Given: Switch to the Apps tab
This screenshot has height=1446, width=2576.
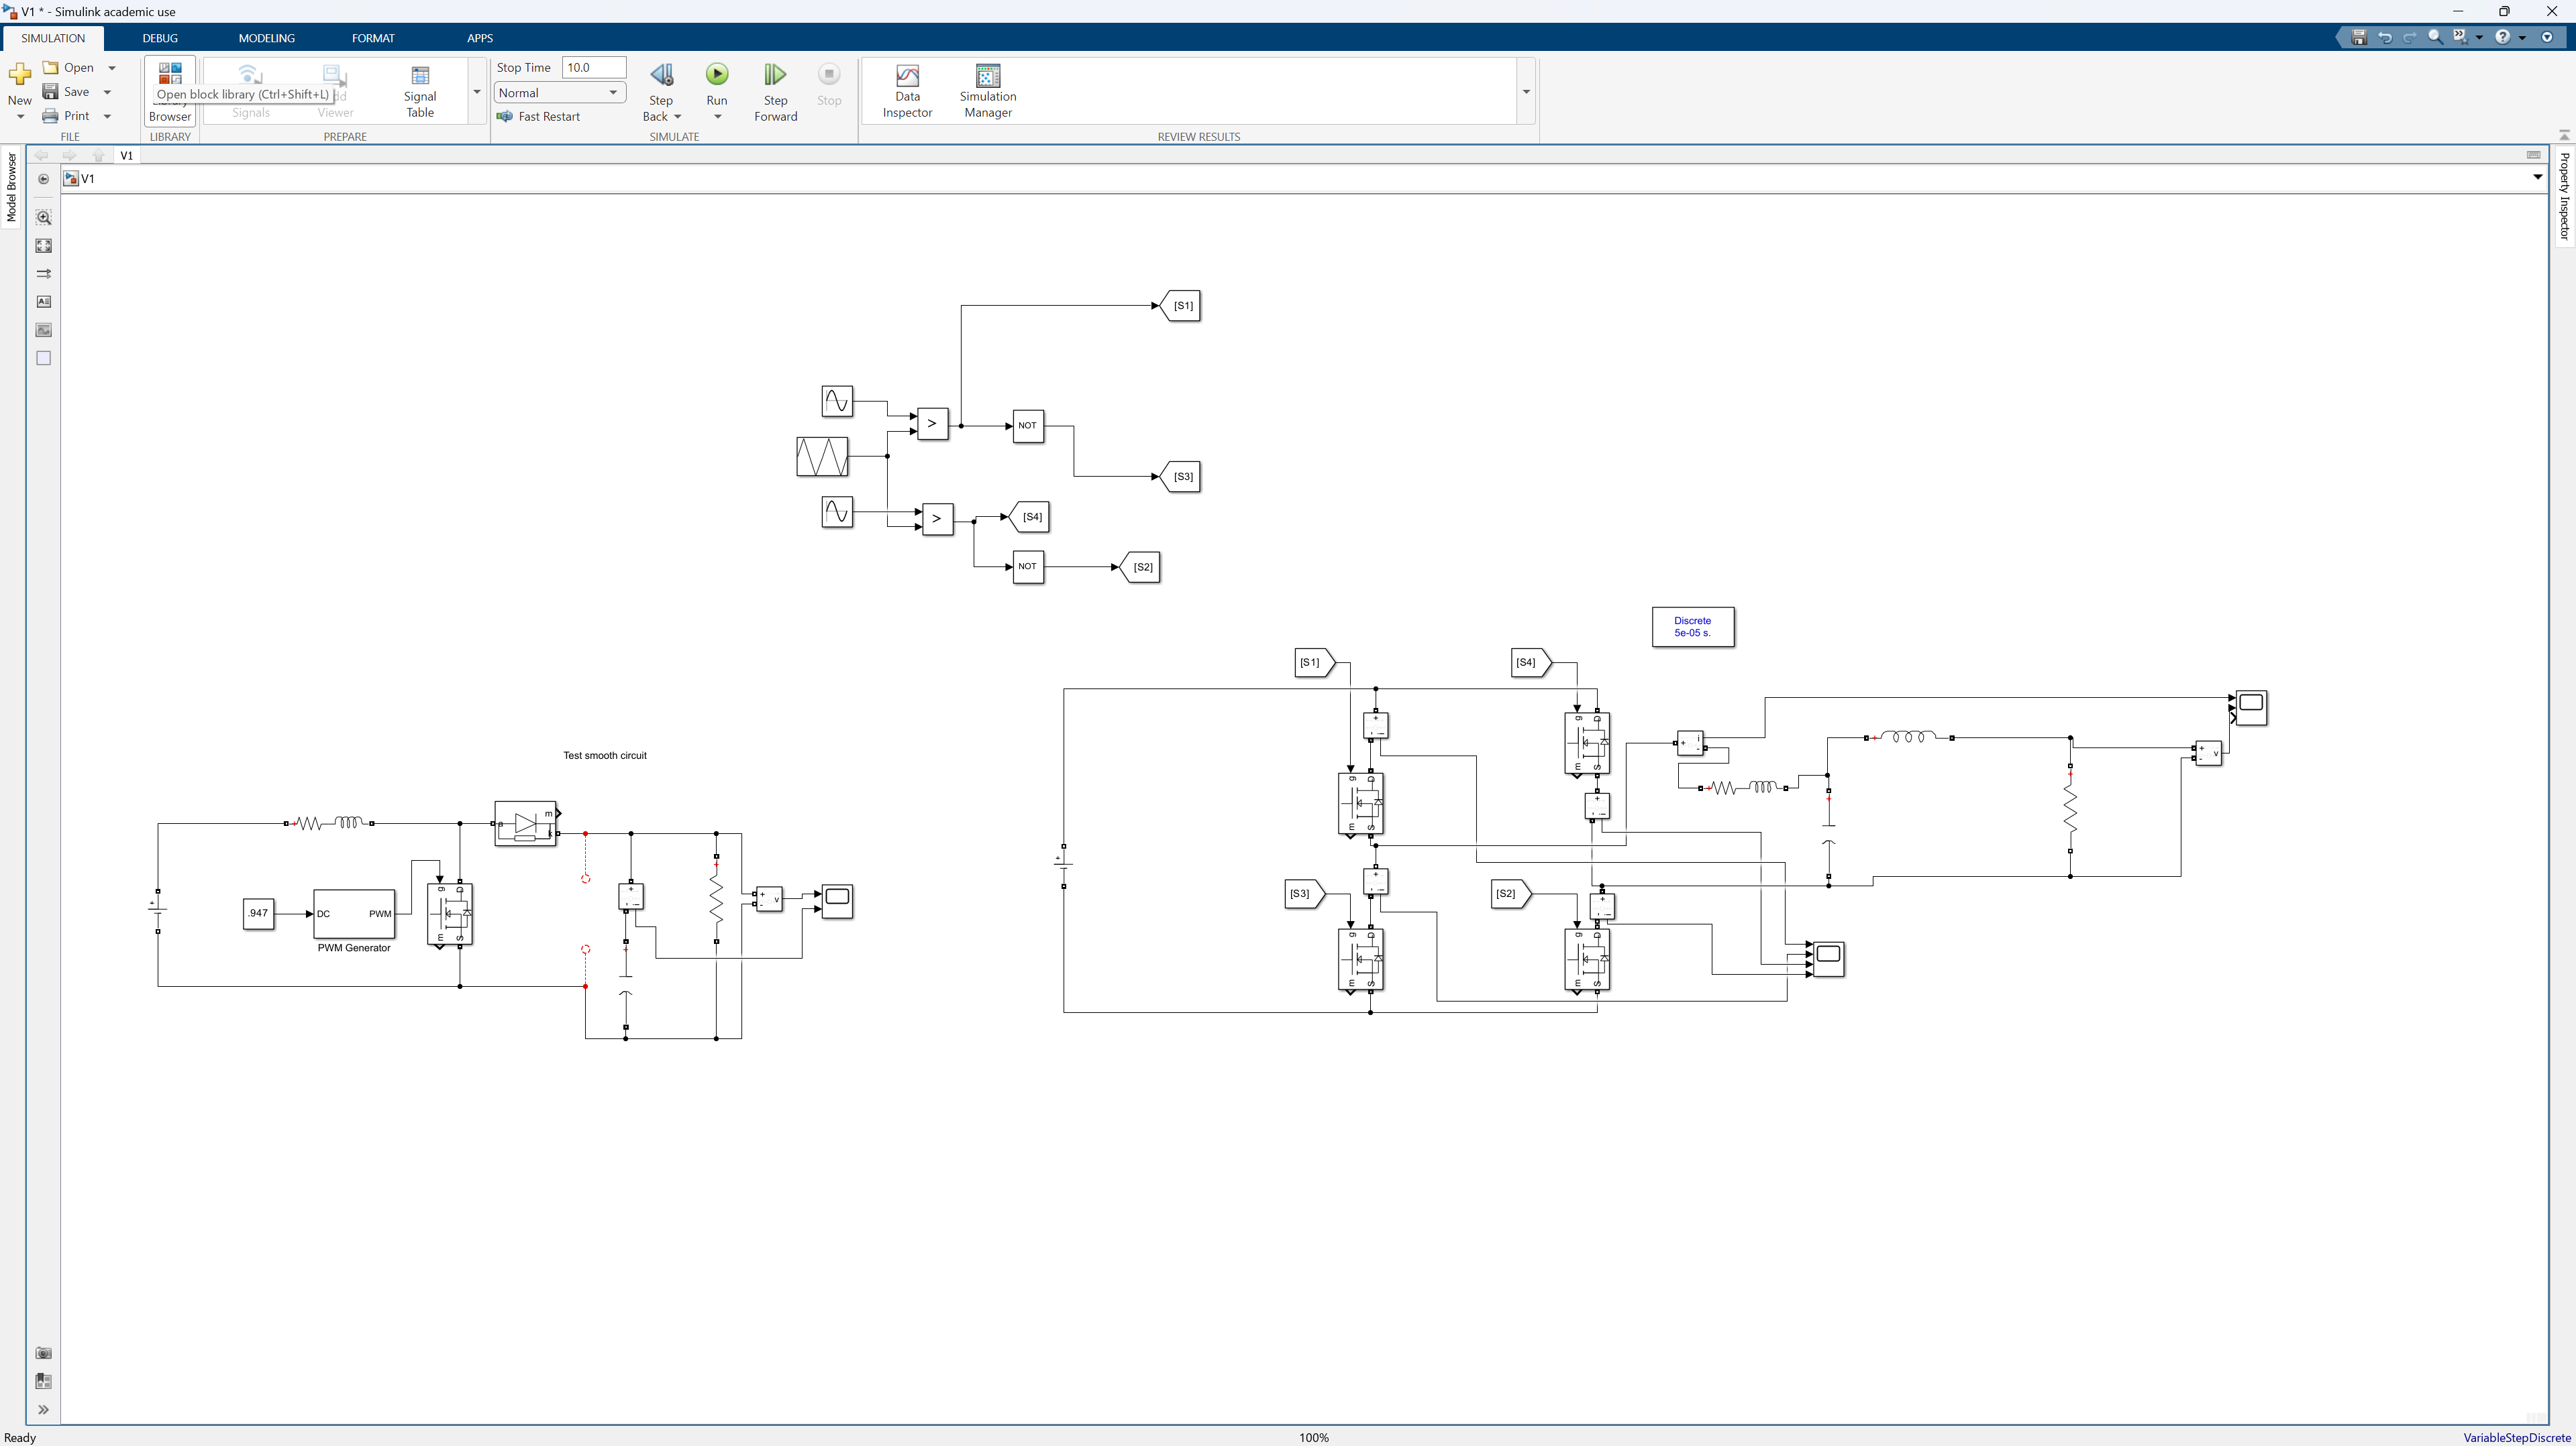Looking at the screenshot, I should click(x=480, y=38).
